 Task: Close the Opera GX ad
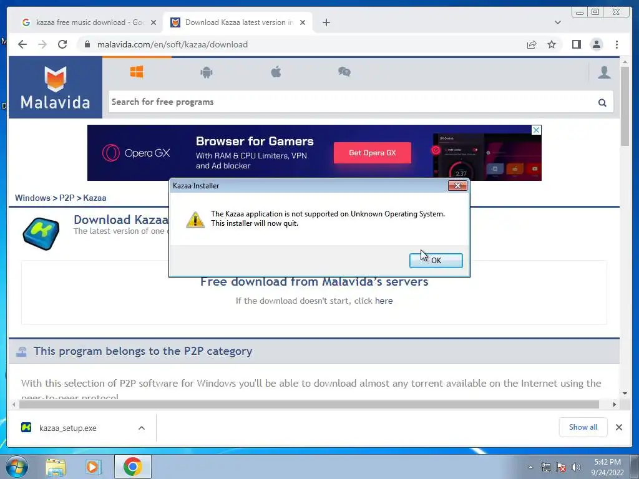tap(536, 130)
